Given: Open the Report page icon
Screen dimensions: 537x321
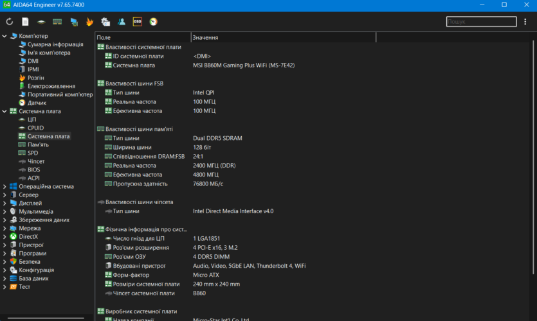Looking at the screenshot, I should (x=25, y=22).
